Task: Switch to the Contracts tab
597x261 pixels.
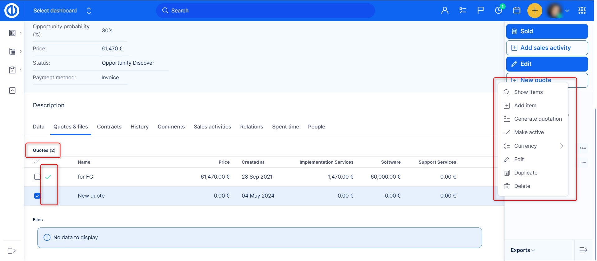Action: point(109,127)
